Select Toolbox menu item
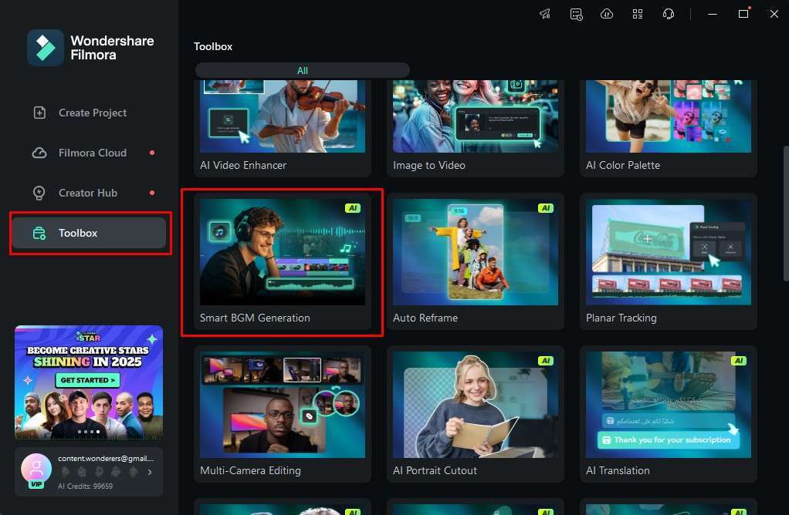This screenshot has height=515, width=789. tap(89, 233)
